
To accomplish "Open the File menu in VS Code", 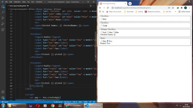I will pos(6,2).
